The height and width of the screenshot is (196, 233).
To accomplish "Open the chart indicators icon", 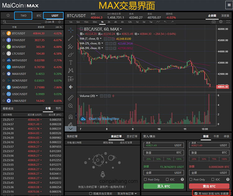I will pyautogui.click(x=158, y=22).
